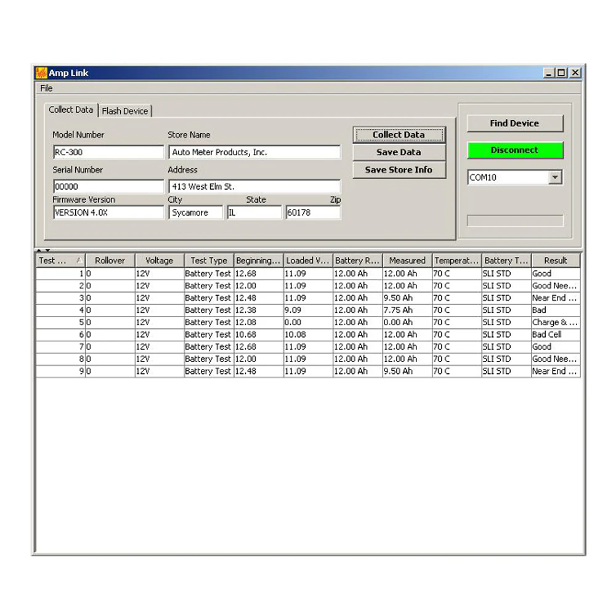Click the Model Number input field
Image resolution: width=616 pixels, height=616 pixels.
tap(108, 152)
